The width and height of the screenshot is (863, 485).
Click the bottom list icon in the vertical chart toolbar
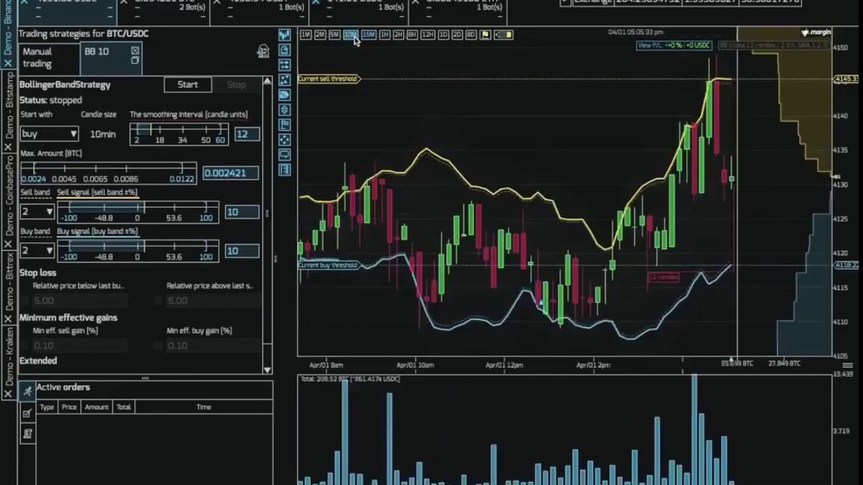pos(285,170)
